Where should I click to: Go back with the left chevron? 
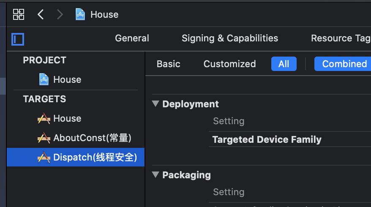click(x=41, y=14)
